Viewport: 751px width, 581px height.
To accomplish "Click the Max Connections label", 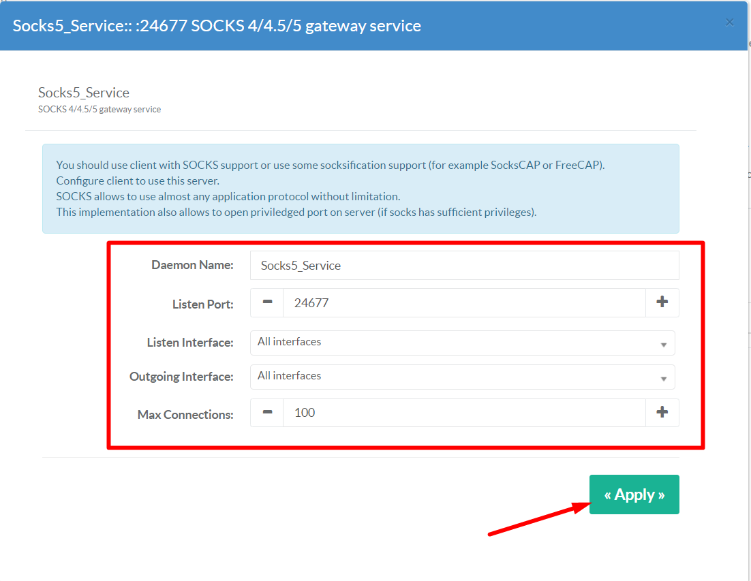I will coord(185,414).
